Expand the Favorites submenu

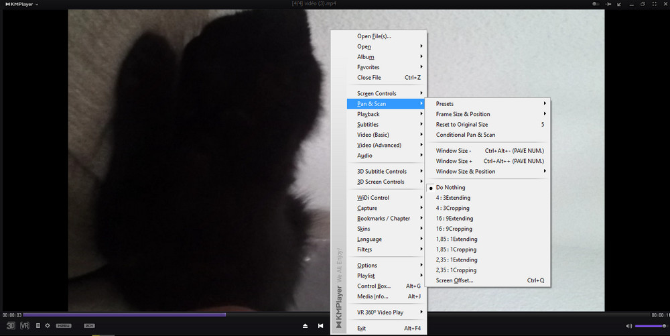387,67
